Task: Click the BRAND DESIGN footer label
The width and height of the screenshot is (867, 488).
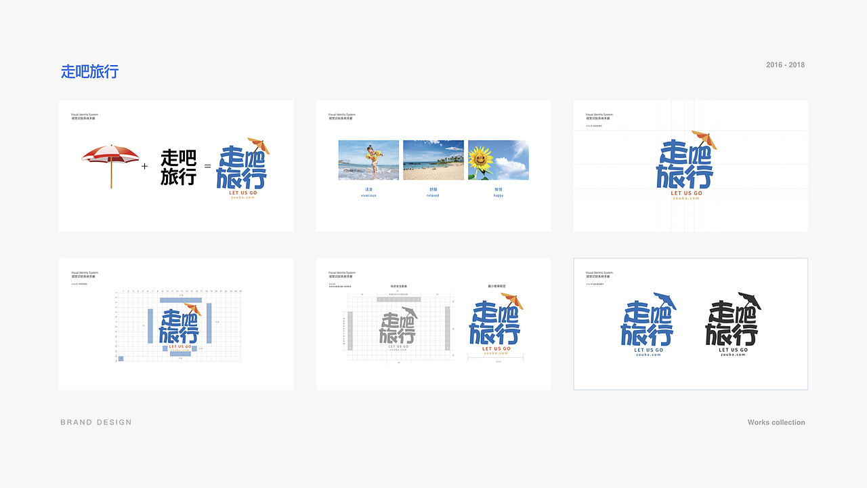Action: click(96, 422)
